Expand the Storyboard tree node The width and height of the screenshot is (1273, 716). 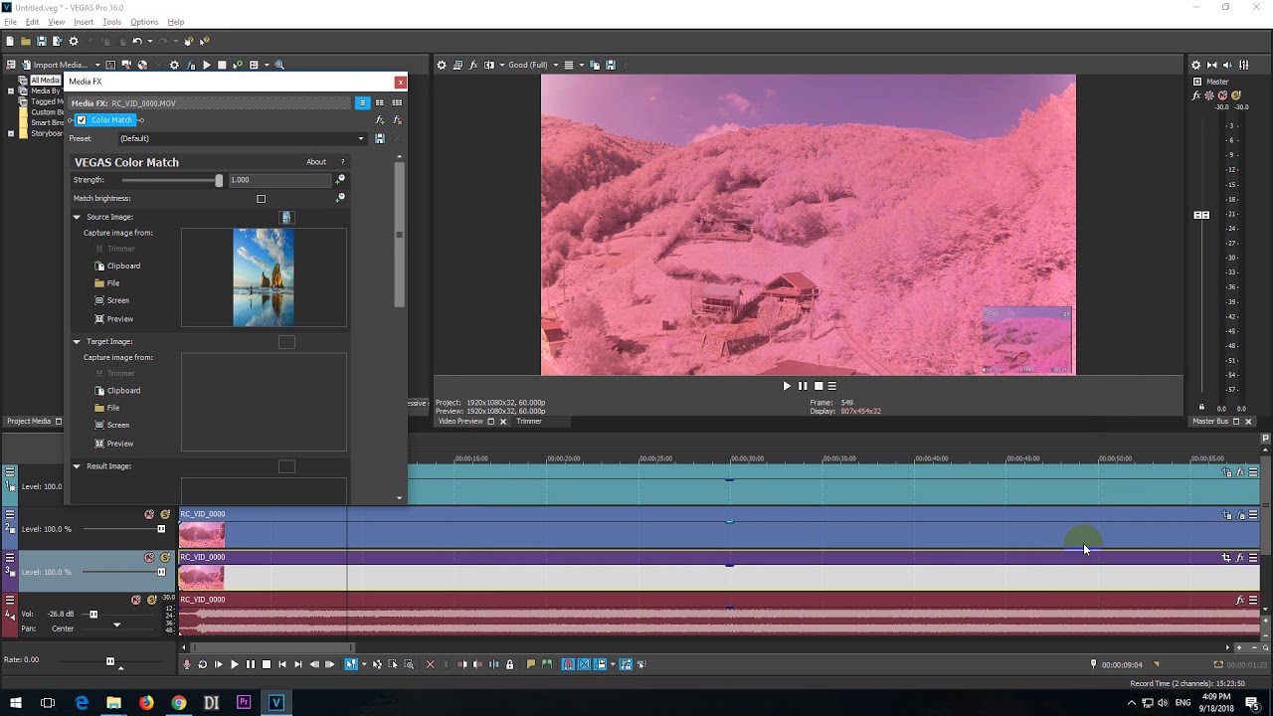click(x=10, y=133)
